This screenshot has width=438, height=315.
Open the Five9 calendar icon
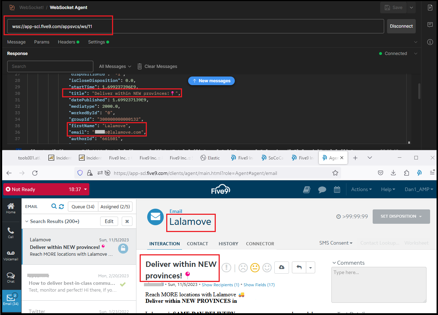(337, 190)
